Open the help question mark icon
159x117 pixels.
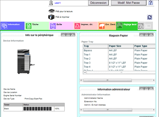pyautogui.click(x=150, y=3)
